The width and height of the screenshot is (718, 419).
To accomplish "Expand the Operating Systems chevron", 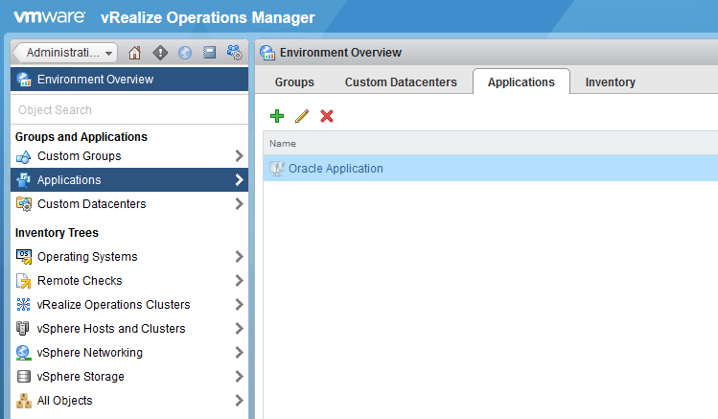I will (x=239, y=256).
